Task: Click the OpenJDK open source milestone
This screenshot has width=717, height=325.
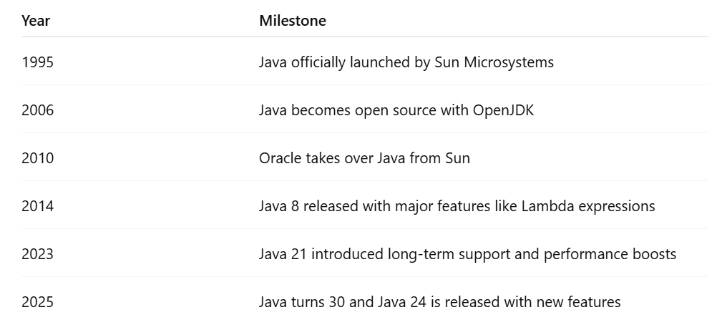Action: pyautogui.click(x=396, y=110)
